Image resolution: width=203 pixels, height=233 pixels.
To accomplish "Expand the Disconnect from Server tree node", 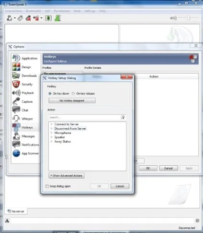I will tap(51, 129).
